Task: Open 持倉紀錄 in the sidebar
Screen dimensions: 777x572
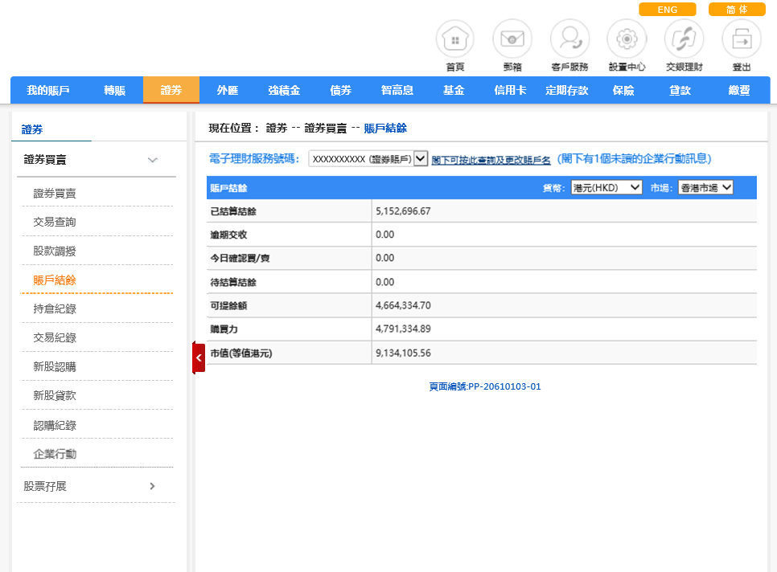Action: (55, 309)
